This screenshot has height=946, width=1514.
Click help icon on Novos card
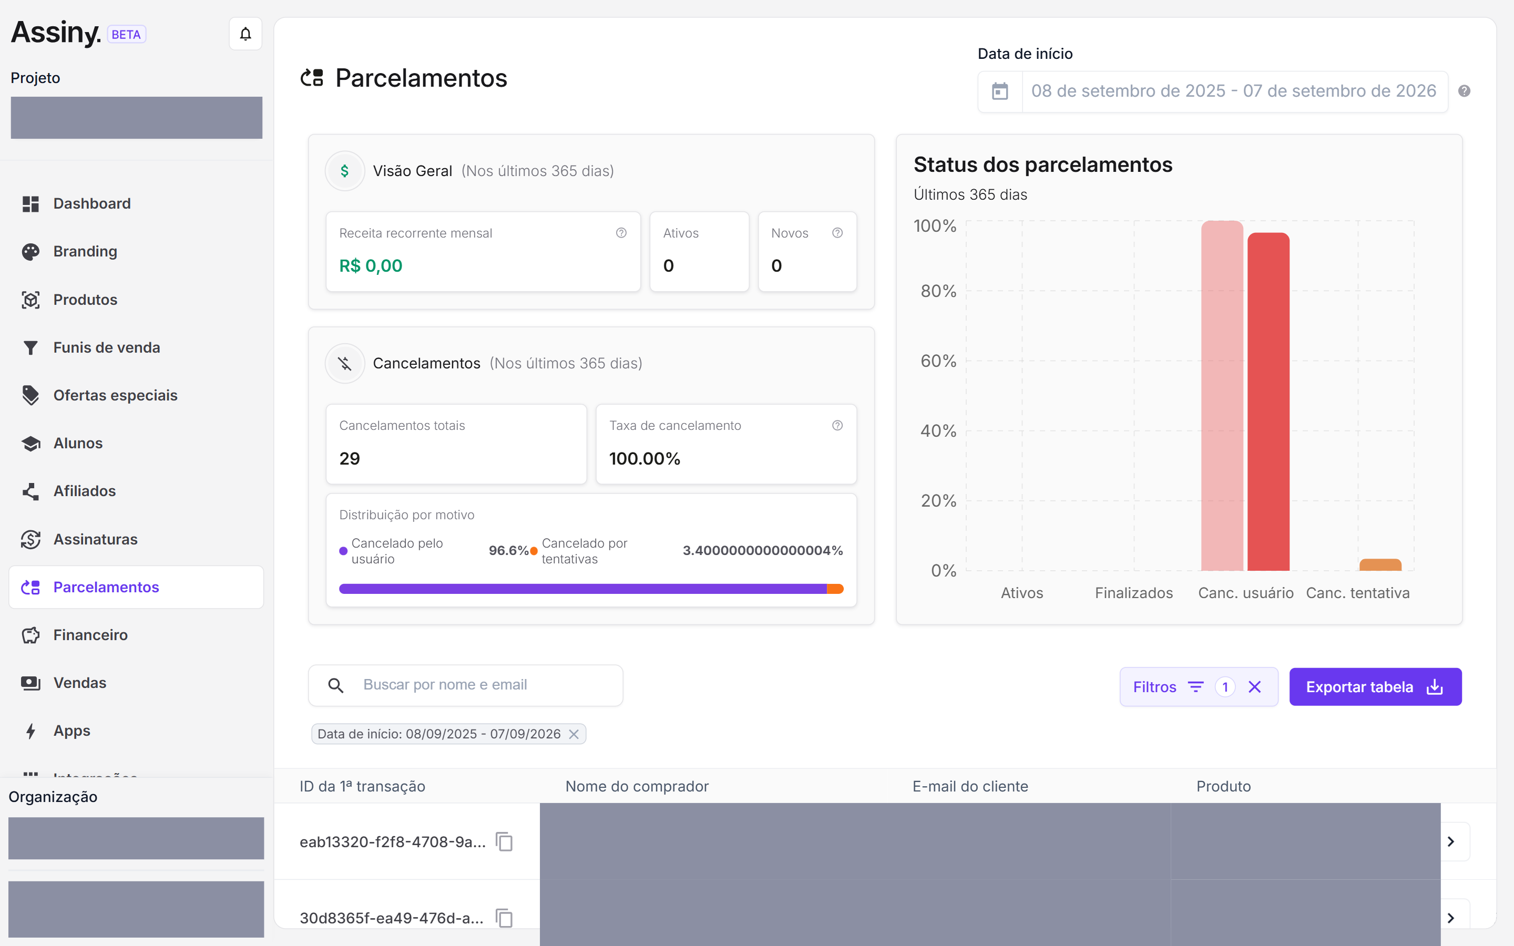[x=837, y=233]
